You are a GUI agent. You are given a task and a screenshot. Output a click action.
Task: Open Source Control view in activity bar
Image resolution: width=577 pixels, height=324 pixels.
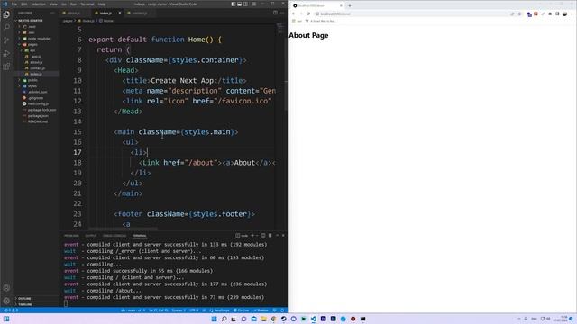pos(6,40)
